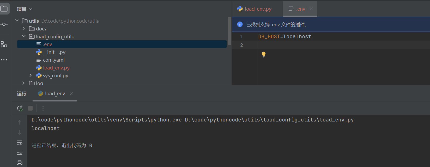Image resolution: width=430 pixels, height=167 pixels.
Task: Expand the sys_conf.py node
Action: 31,75
